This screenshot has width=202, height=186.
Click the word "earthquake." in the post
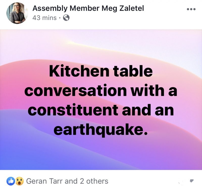point(101,130)
